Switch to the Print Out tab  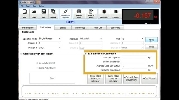[98, 28]
